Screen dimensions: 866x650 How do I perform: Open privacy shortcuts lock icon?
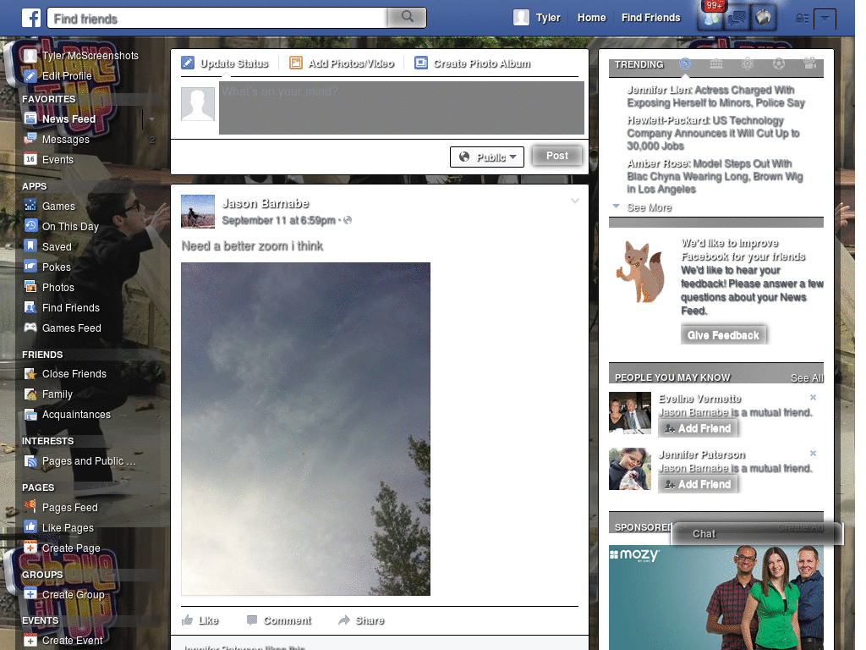coord(802,19)
